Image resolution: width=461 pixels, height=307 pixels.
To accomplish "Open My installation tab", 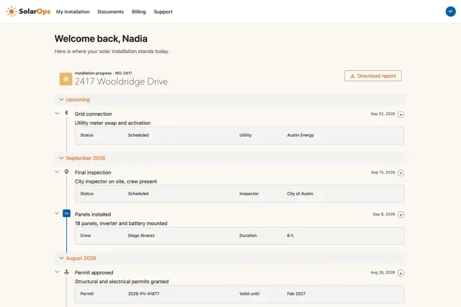I will coord(73,12).
